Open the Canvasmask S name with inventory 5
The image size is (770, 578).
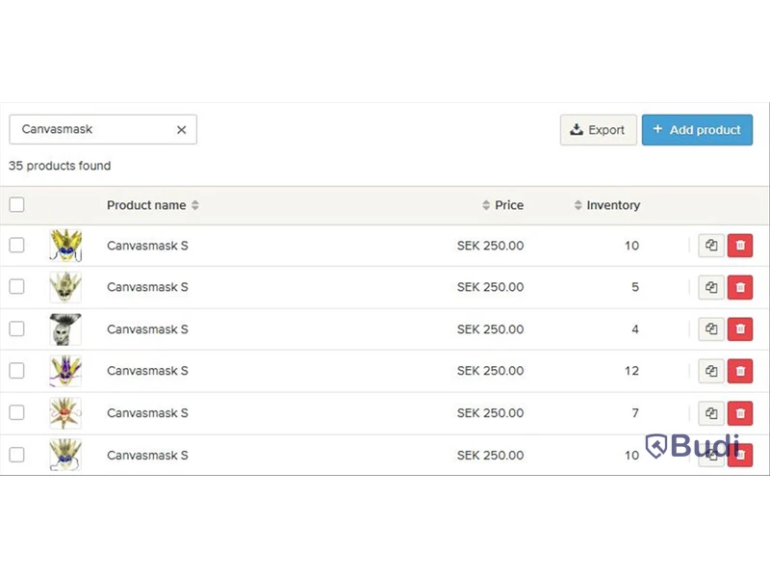147,287
